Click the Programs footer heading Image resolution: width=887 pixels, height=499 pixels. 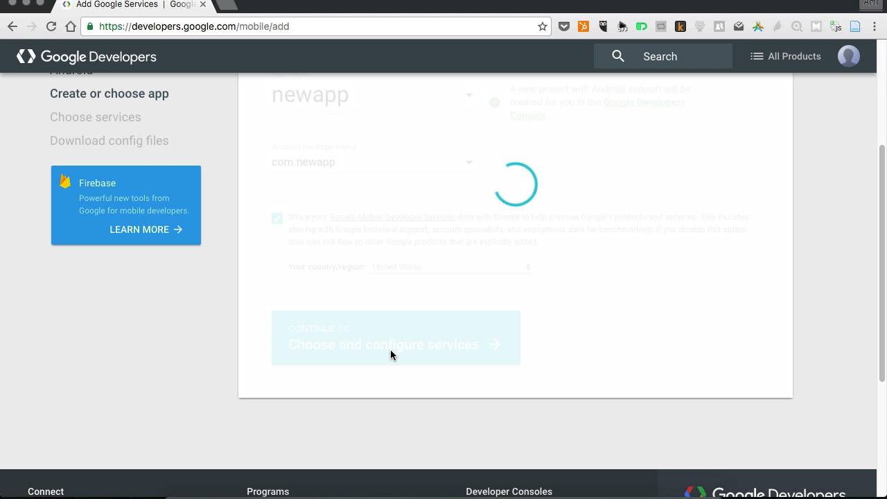click(268, 491)
